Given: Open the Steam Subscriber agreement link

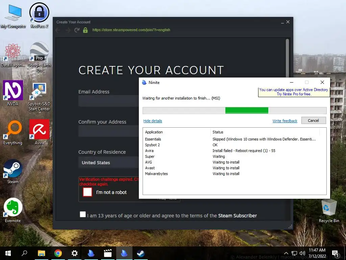Looking at the screenshot, I should [238, 216].
